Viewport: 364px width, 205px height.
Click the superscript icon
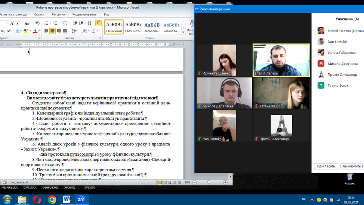[9, 31]
